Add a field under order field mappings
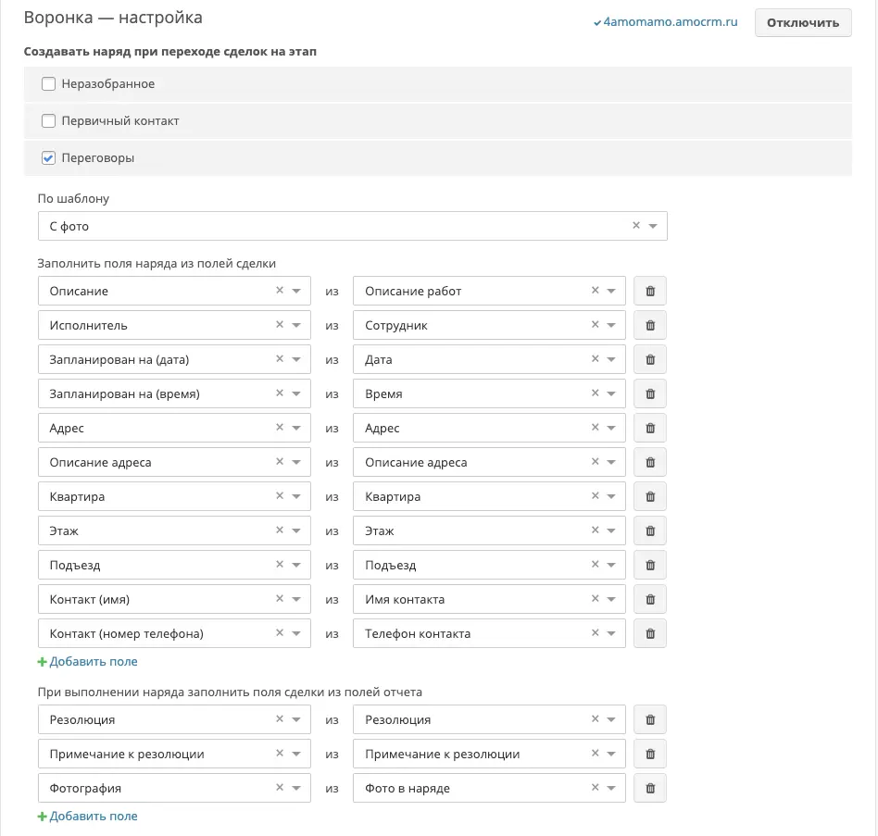 click(x=87, y=661)
